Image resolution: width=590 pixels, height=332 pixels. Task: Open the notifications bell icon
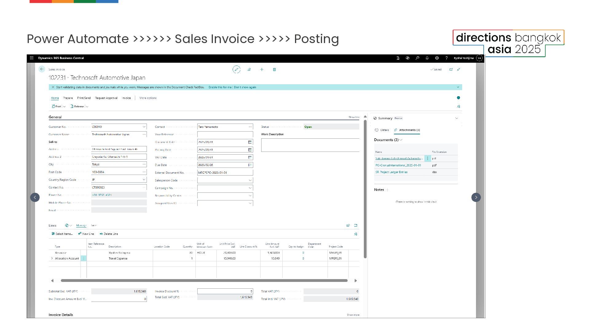coord(427,58)
